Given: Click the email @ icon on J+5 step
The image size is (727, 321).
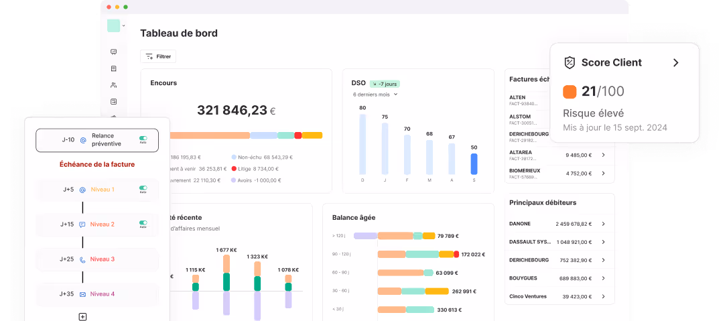Looking at the screenshot, I should coord(82,190).
